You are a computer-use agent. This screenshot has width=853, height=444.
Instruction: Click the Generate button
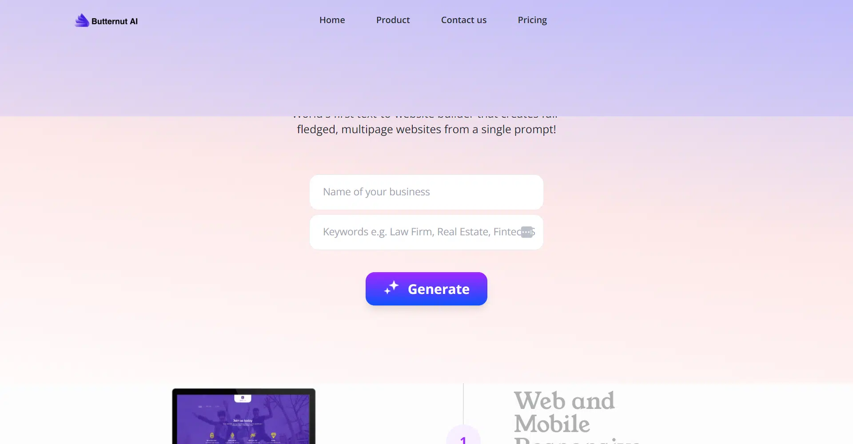[426, 289]
